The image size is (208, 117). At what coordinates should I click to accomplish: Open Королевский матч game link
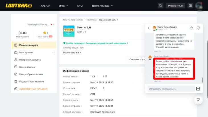coord(108,20)
